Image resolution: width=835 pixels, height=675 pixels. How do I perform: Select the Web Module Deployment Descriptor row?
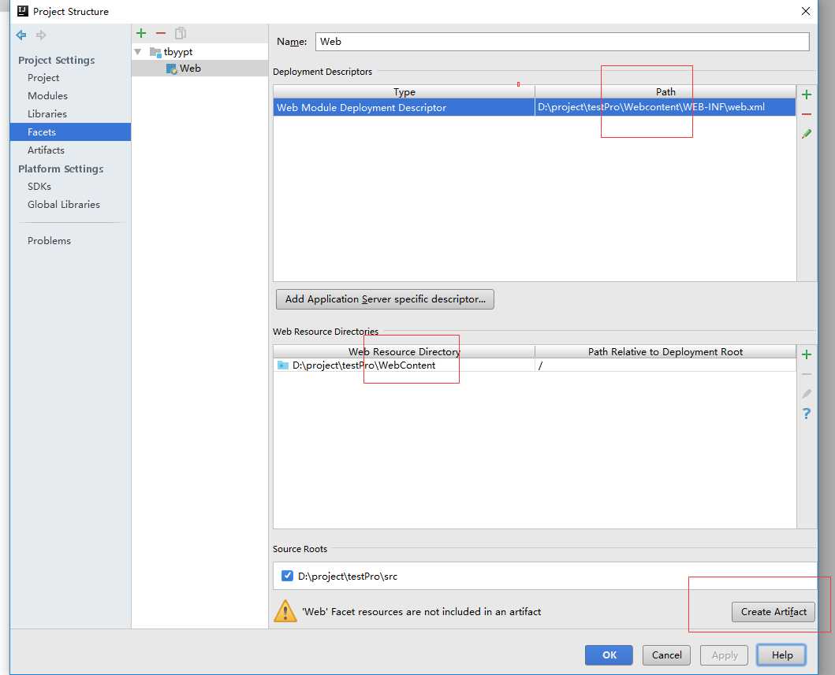click(534, 107)
